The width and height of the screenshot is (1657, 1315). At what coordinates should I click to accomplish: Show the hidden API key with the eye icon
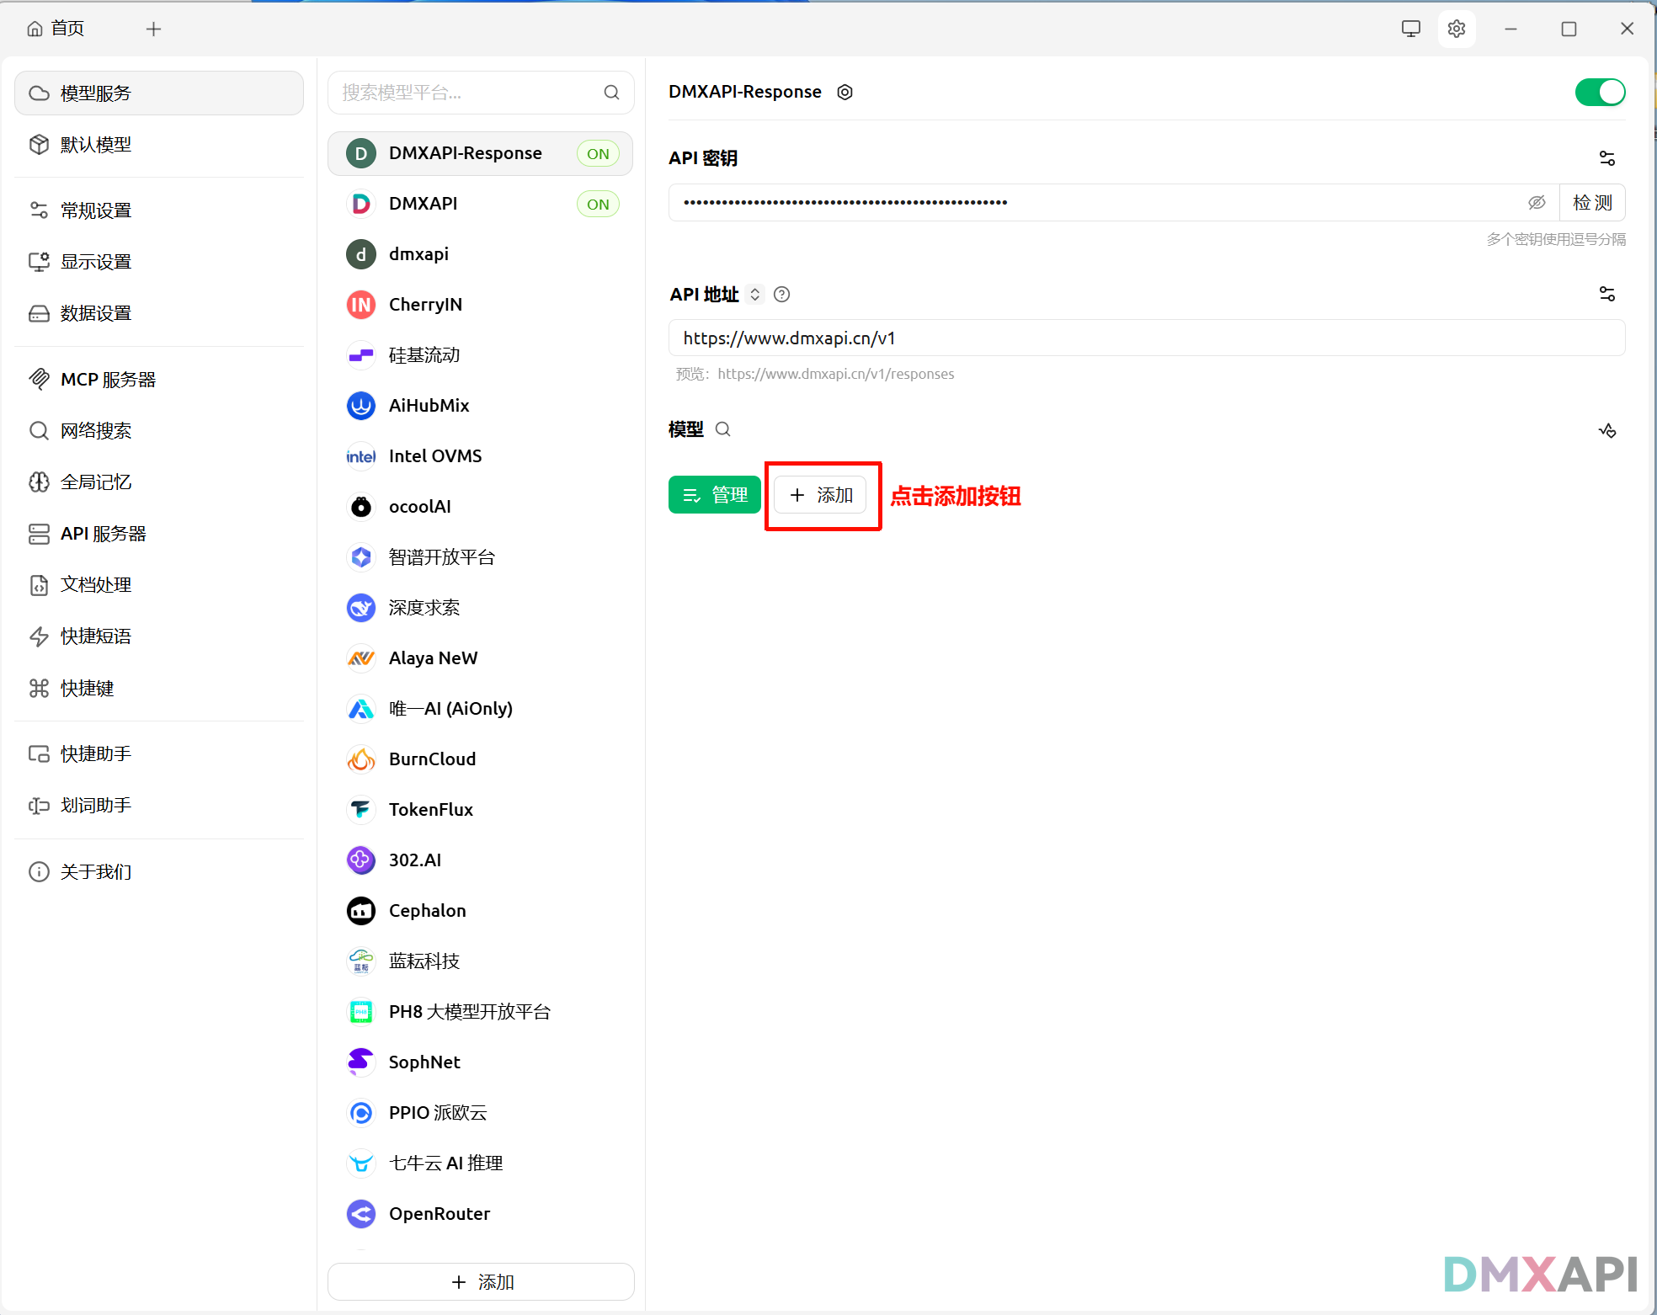[1537, 203]
